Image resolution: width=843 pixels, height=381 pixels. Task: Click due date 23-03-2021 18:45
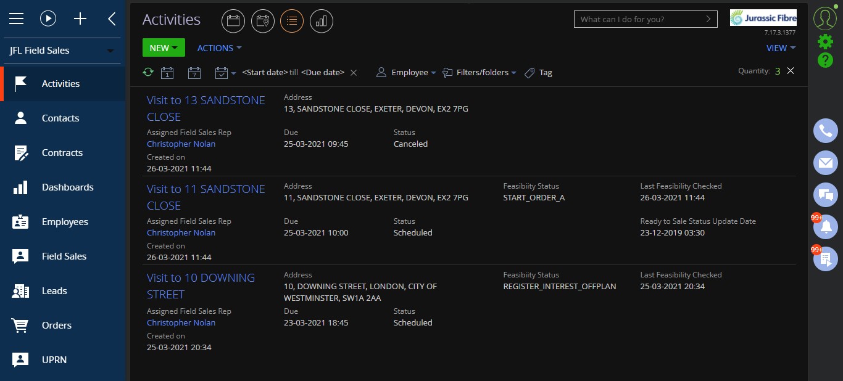tap(316, 322)
